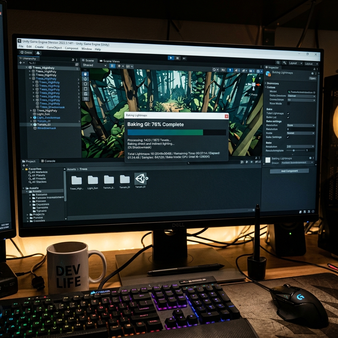Switch to the Scene View tab
Screen dimensions: 338x338
(110, 61)
